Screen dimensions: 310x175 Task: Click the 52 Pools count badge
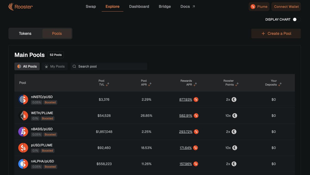56,55
